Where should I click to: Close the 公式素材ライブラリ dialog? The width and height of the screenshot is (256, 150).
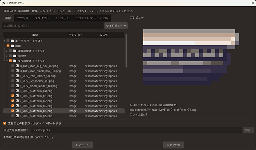253,3
